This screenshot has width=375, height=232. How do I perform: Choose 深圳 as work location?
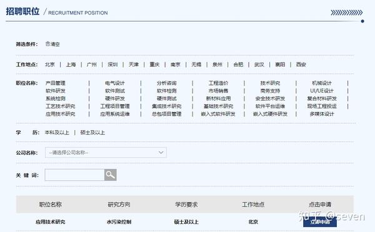point(112,64)
